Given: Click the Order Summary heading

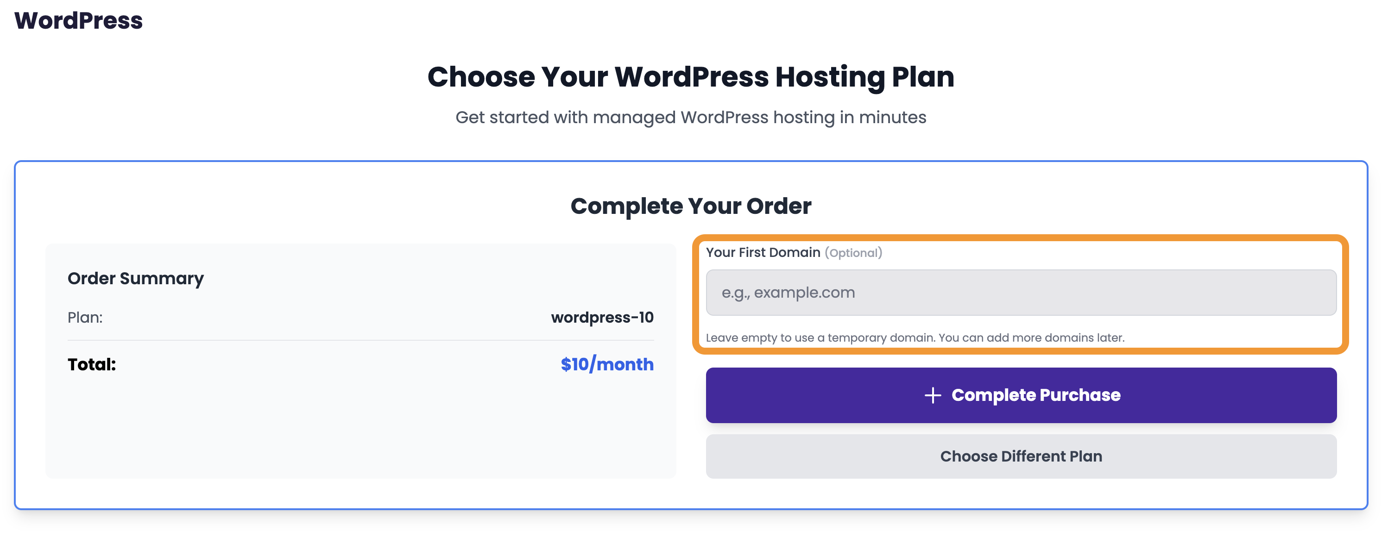Looking at the screenshot, I should pos(135,279).
